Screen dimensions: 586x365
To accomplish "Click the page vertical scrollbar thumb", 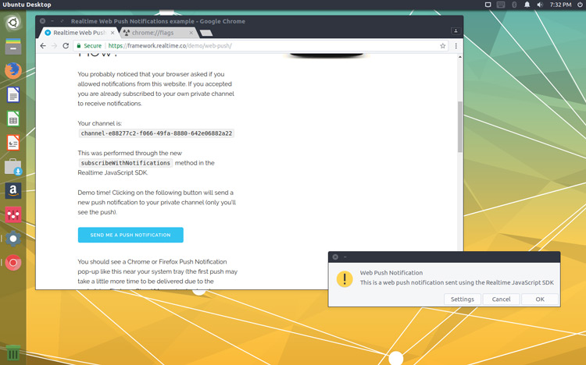I will pos(460,127).
